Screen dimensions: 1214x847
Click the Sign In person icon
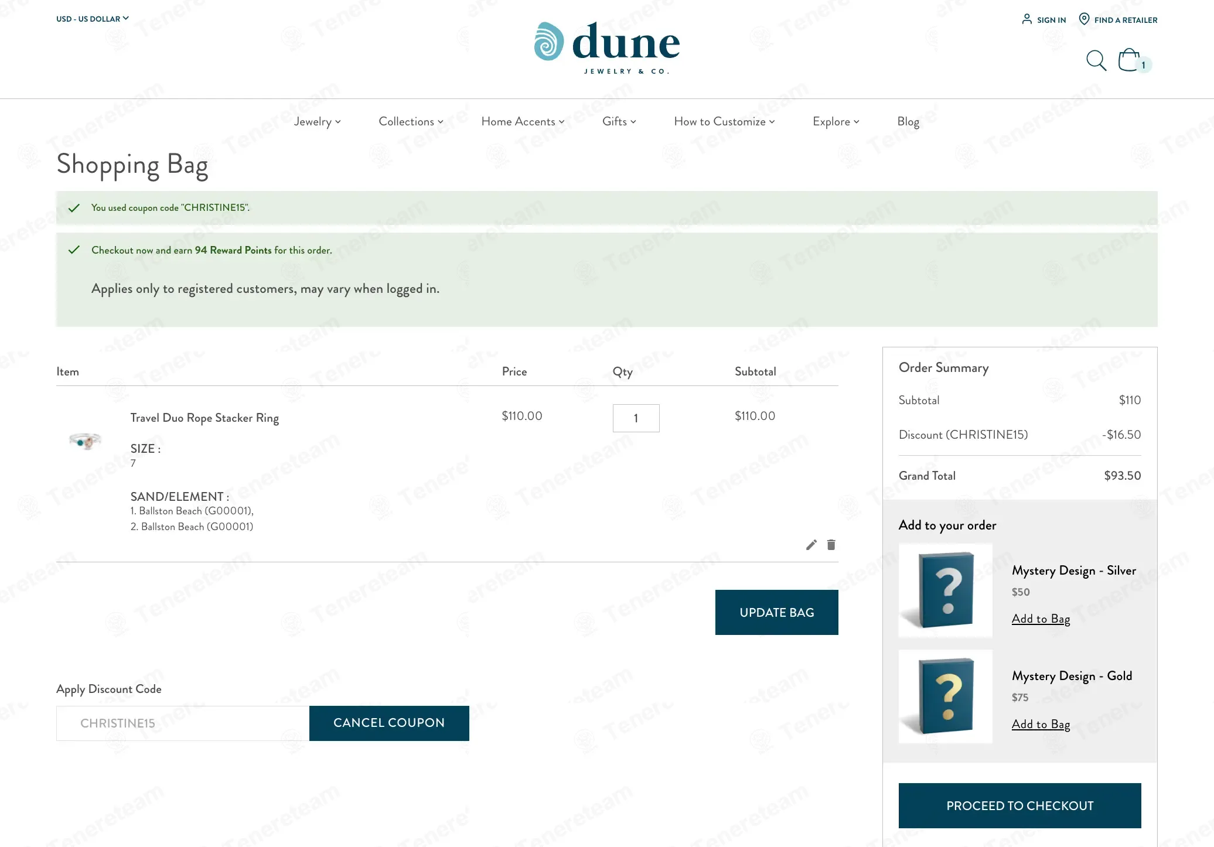[1027, 19]
